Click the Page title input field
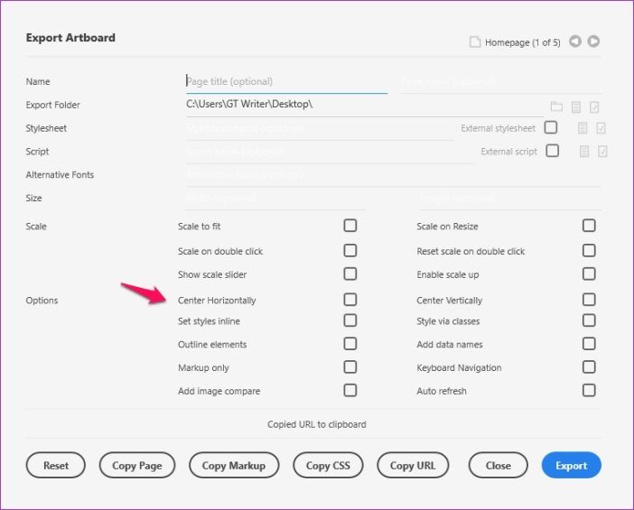The height and width of the screenshot is (510, 634). pyautogui.click(x=286, y=81)
